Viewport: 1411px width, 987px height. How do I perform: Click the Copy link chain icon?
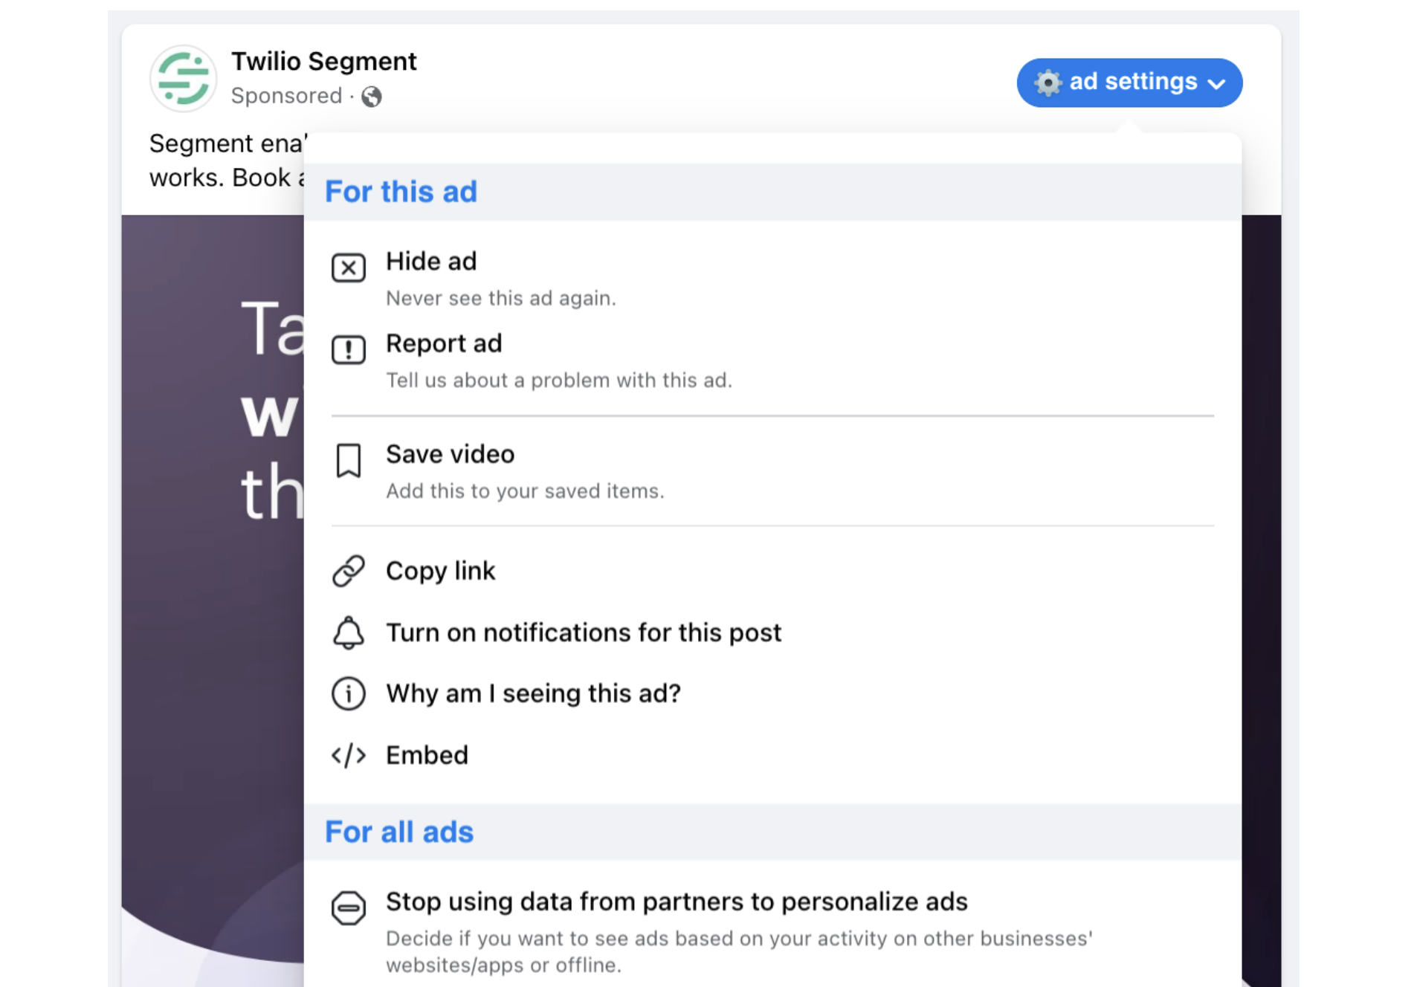[348, 571]
